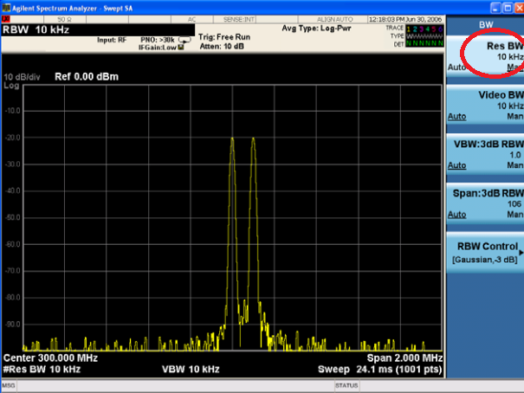
Task: Click the RBW 10 kHz active entry field
Action: pos(35,29)
